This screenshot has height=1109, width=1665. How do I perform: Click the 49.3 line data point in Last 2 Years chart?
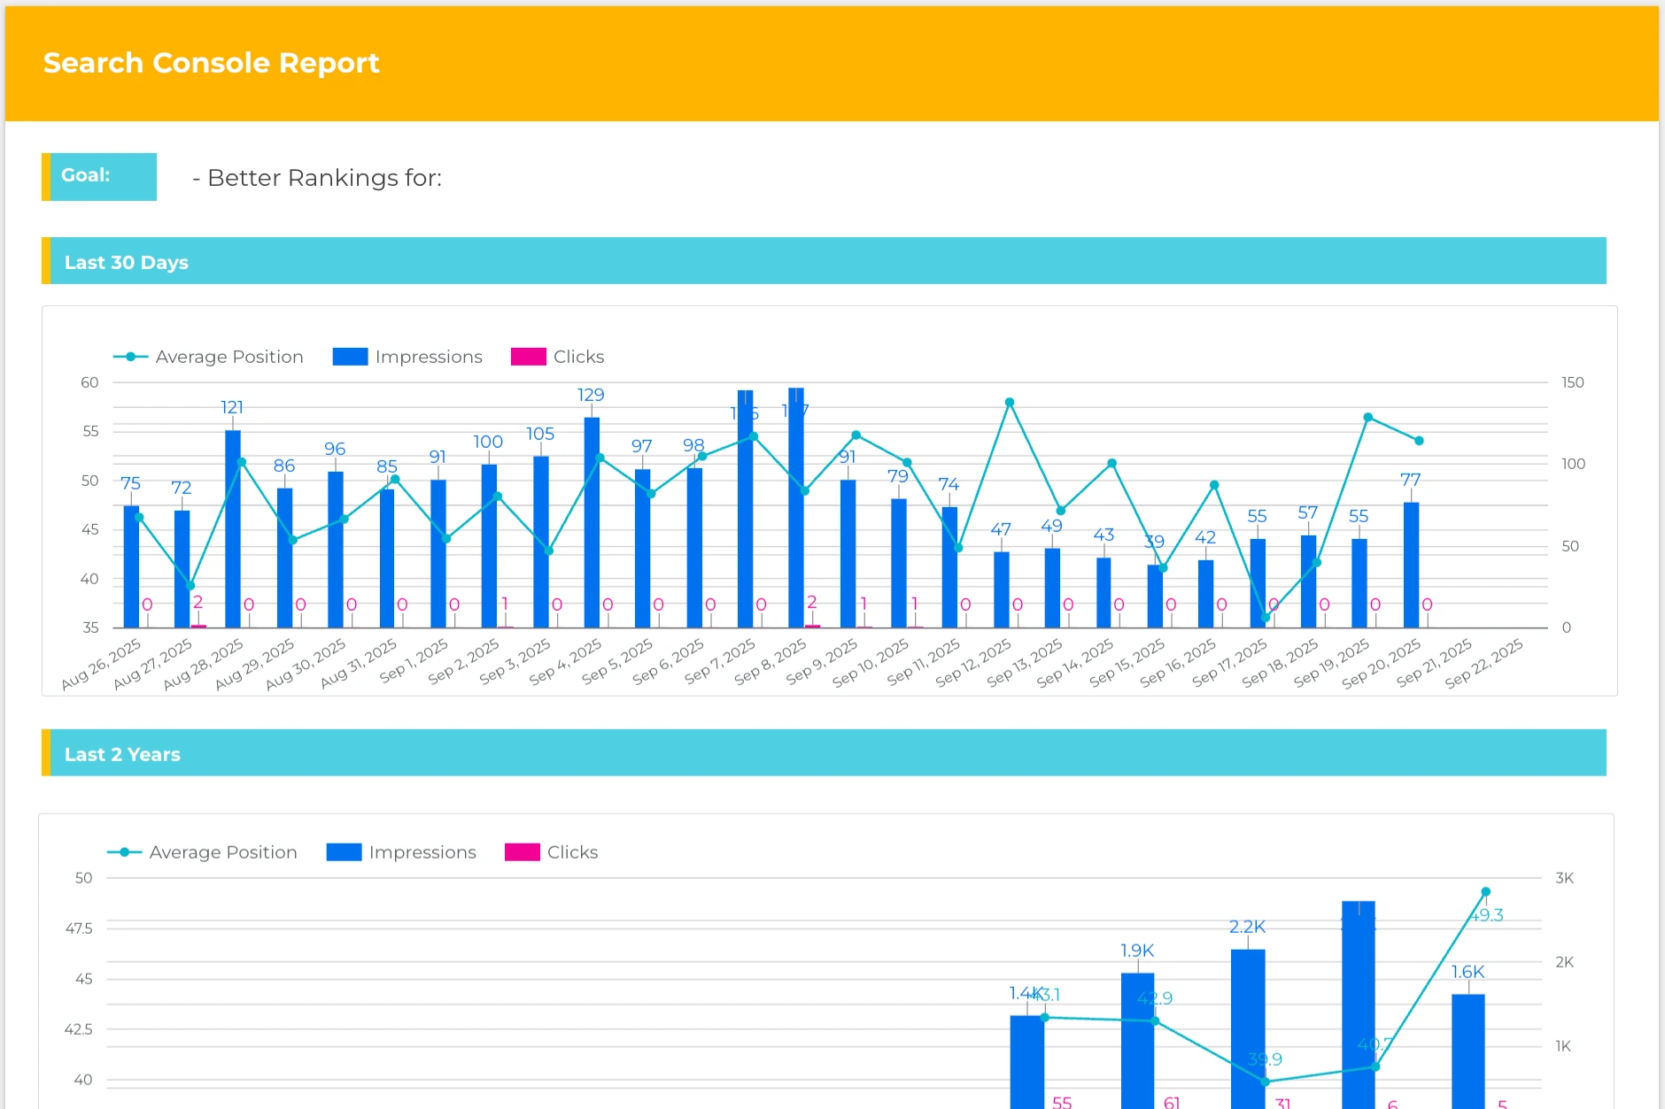coord(1484,891)
